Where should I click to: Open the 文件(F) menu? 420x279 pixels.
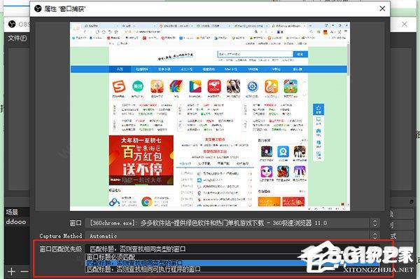pos(17,38)
